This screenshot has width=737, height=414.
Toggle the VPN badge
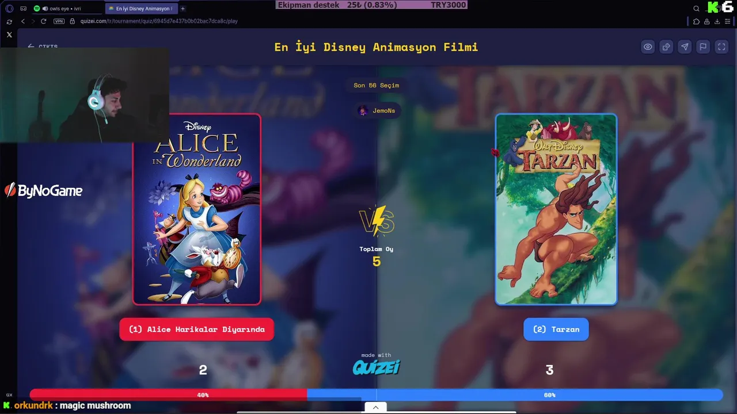tap(59, 21)
